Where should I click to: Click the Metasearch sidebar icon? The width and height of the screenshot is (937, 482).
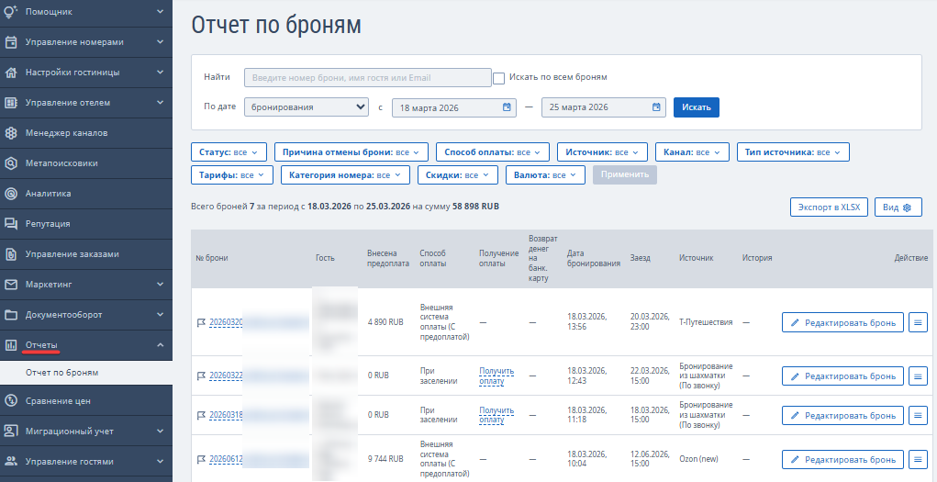pyautogui.click(x=11, y=163)
